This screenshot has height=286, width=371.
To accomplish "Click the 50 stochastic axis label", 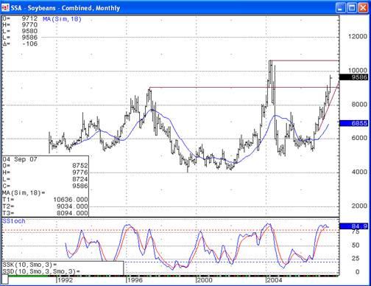I will coord(356,245).
